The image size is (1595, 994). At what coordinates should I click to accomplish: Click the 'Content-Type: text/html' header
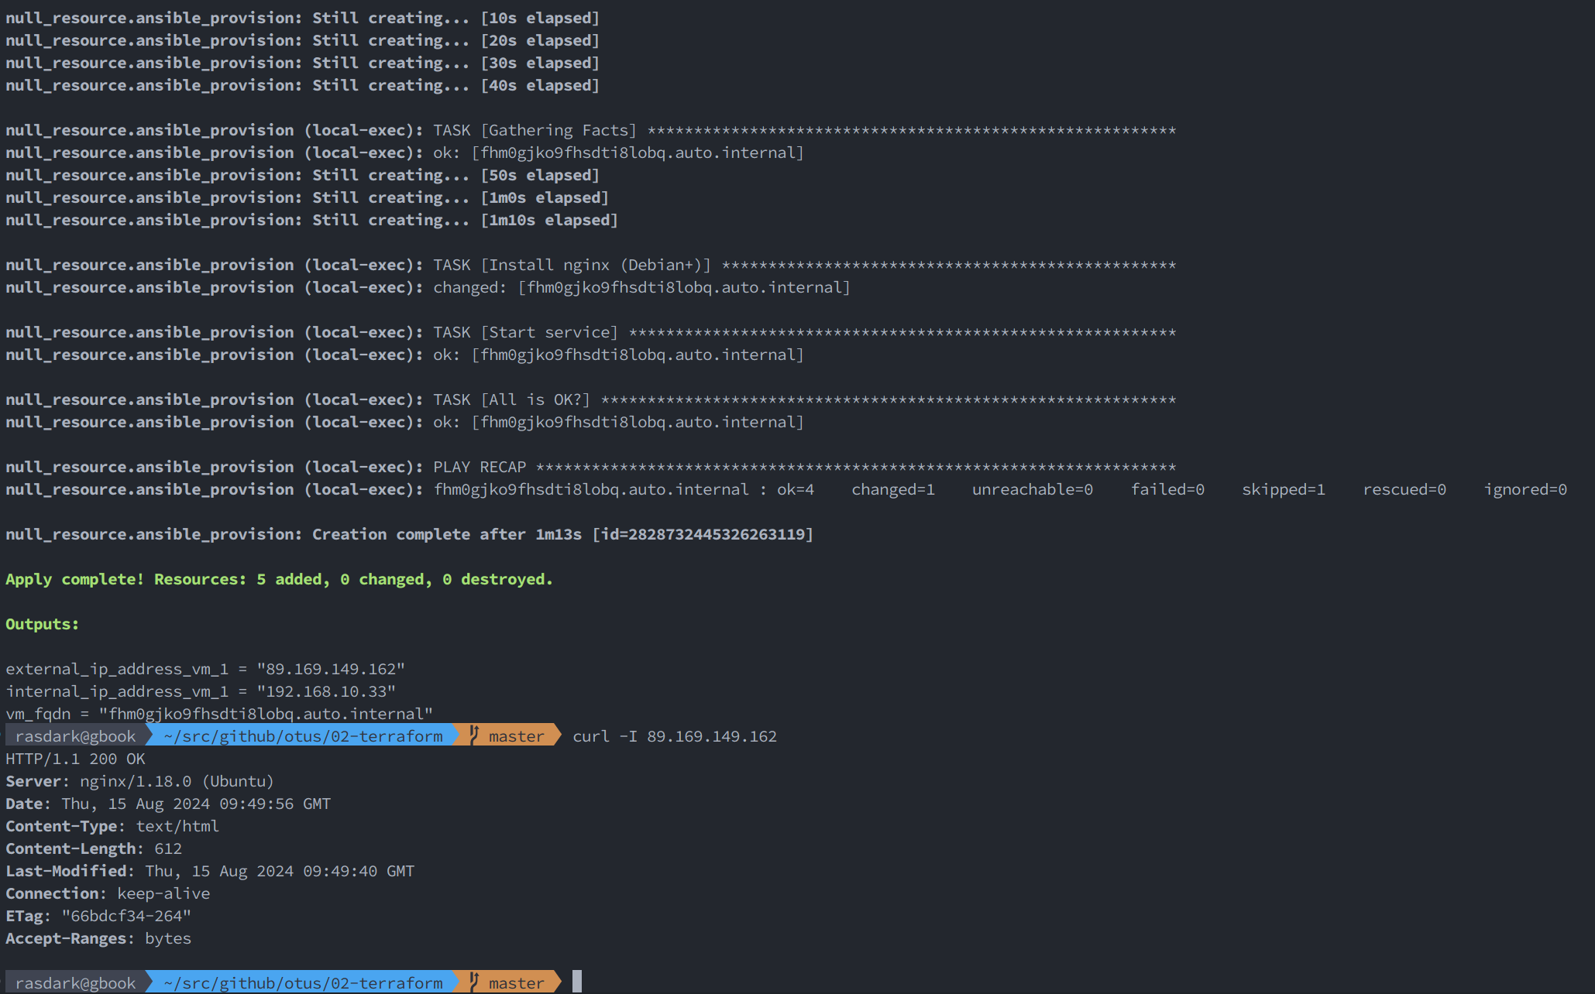pyautogui.click(x=112, y=826)
